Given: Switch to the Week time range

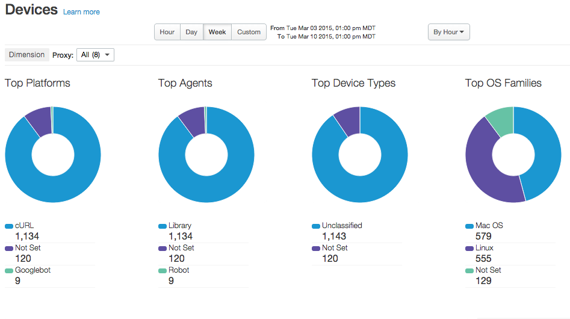Looking at the screenshot, I should point(217,32).
